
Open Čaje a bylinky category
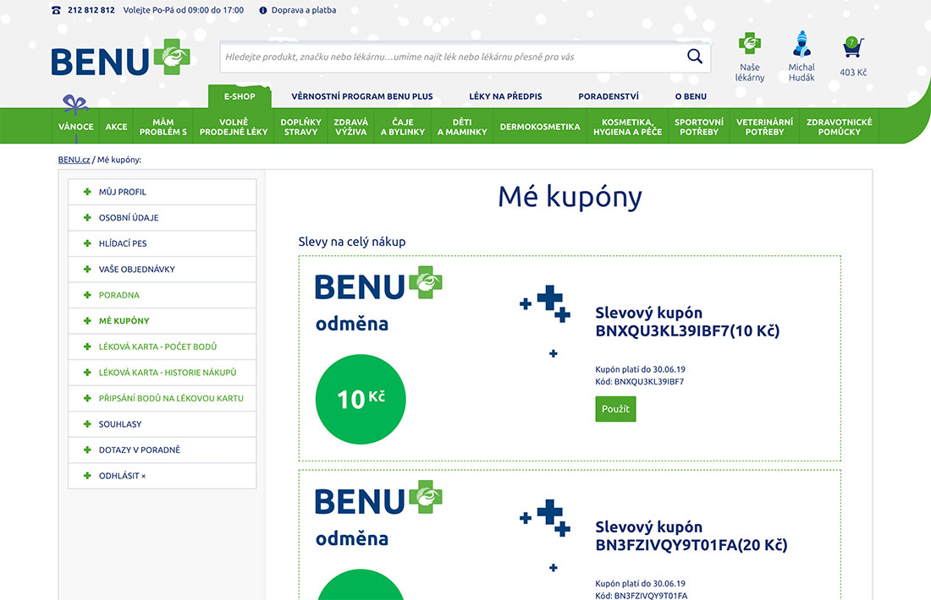tap(403, 126)
